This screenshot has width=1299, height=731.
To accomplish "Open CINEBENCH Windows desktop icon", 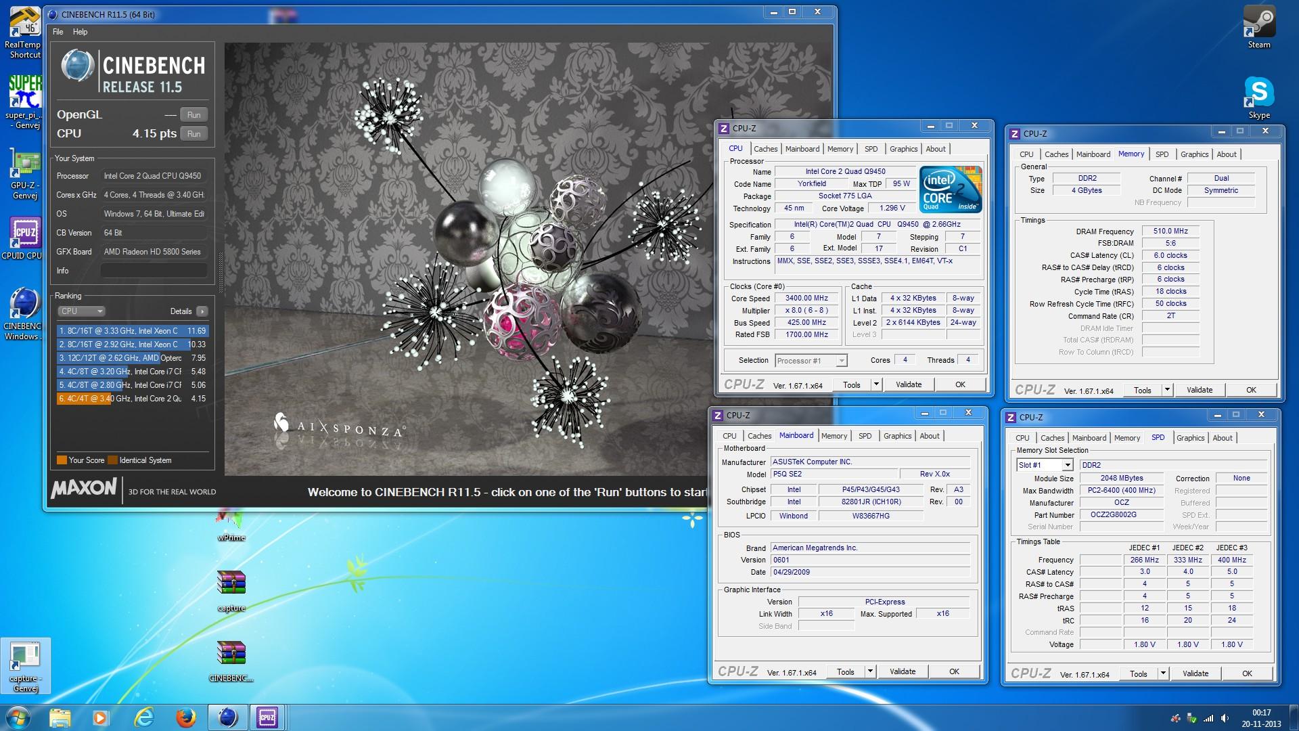I will tap(24, 313).
